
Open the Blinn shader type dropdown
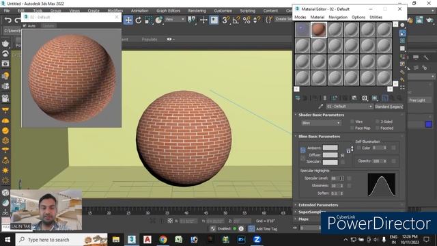pyautogui.click(x=321, y=123)
